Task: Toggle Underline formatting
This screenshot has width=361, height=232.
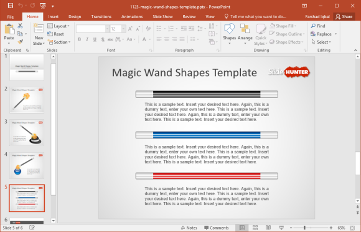Action: click(x=95, y=39)
